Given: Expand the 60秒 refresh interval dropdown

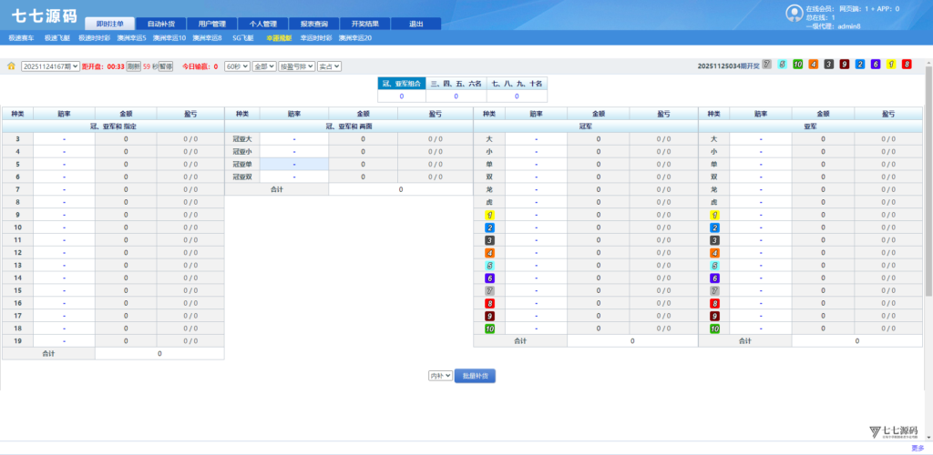Looking at the screenshot, I should 237,66.
